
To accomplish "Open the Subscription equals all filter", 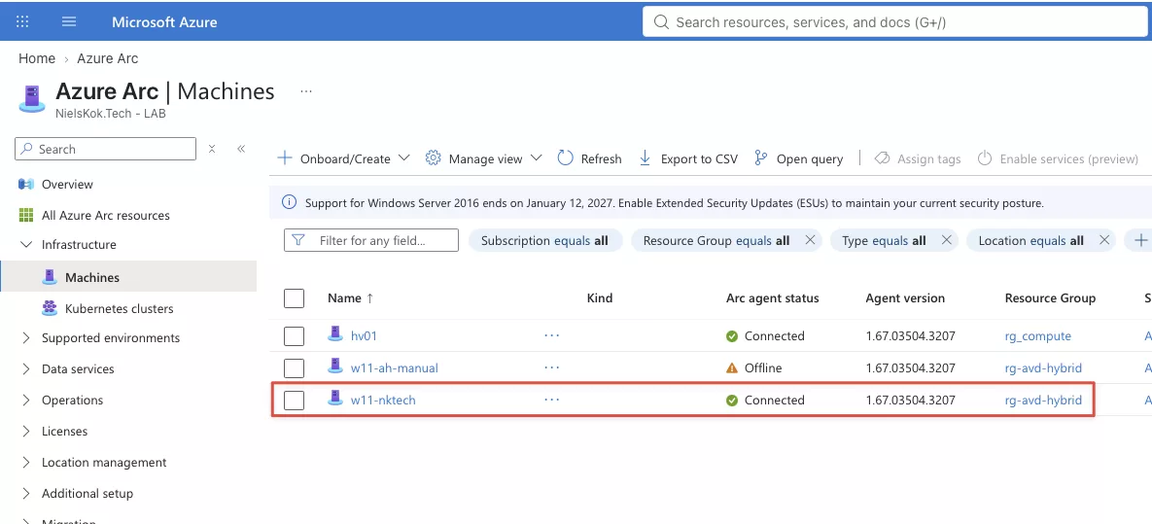I will (x=544, y=240).
